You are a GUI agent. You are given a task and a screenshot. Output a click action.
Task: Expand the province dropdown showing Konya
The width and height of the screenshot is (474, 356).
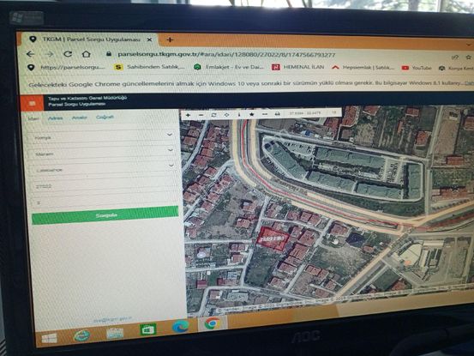(103, 136)
